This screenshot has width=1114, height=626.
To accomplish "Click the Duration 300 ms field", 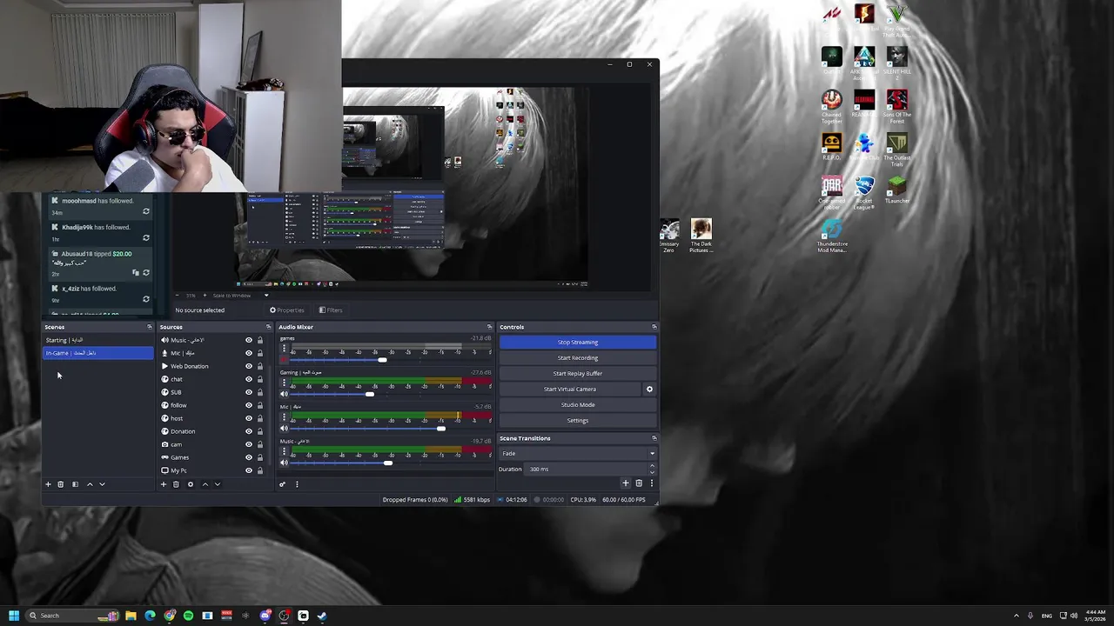I will pos(586,469).
